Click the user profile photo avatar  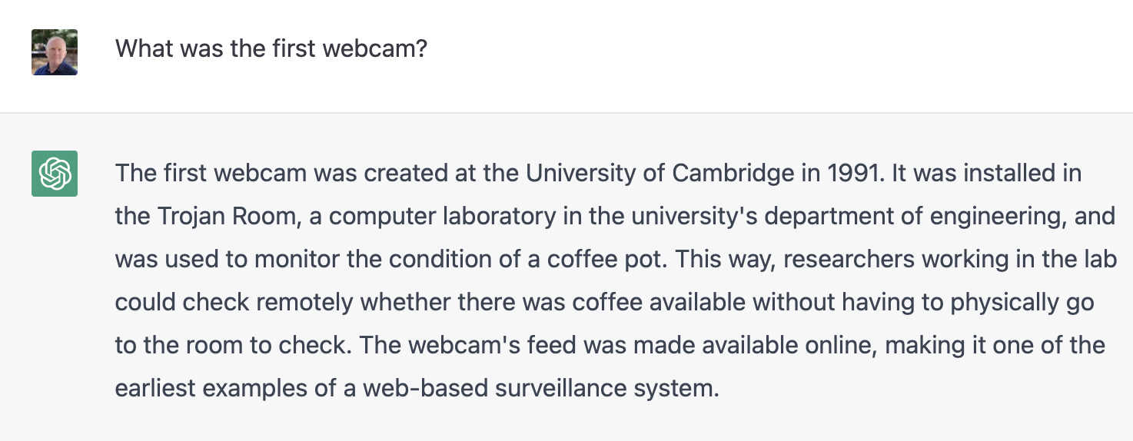(x=55, y=52)
